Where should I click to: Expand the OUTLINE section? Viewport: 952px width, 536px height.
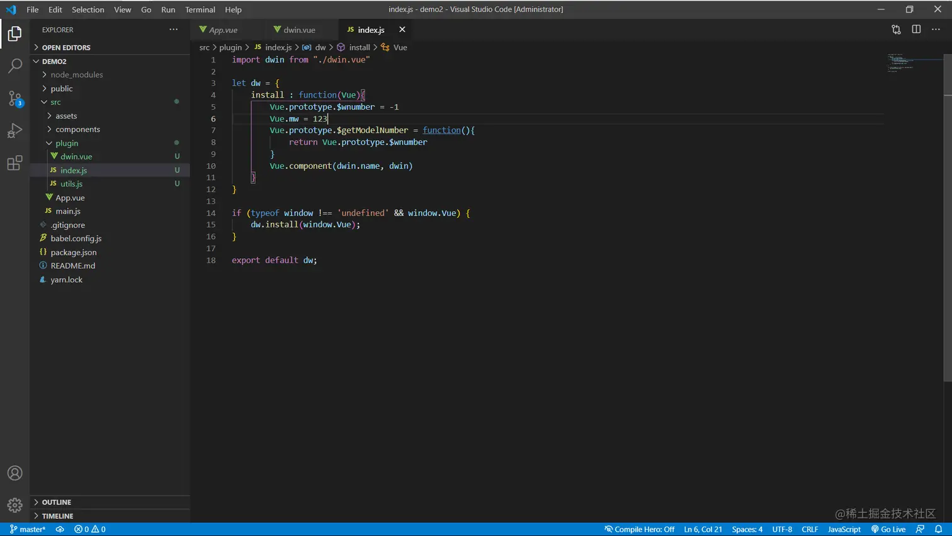[56, 502]
